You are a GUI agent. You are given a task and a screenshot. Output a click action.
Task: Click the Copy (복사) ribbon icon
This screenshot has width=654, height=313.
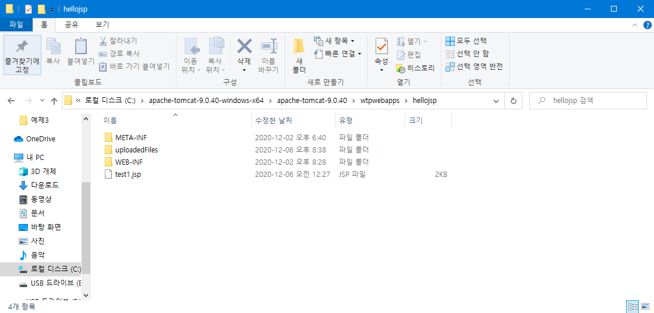tap(52, 47)
